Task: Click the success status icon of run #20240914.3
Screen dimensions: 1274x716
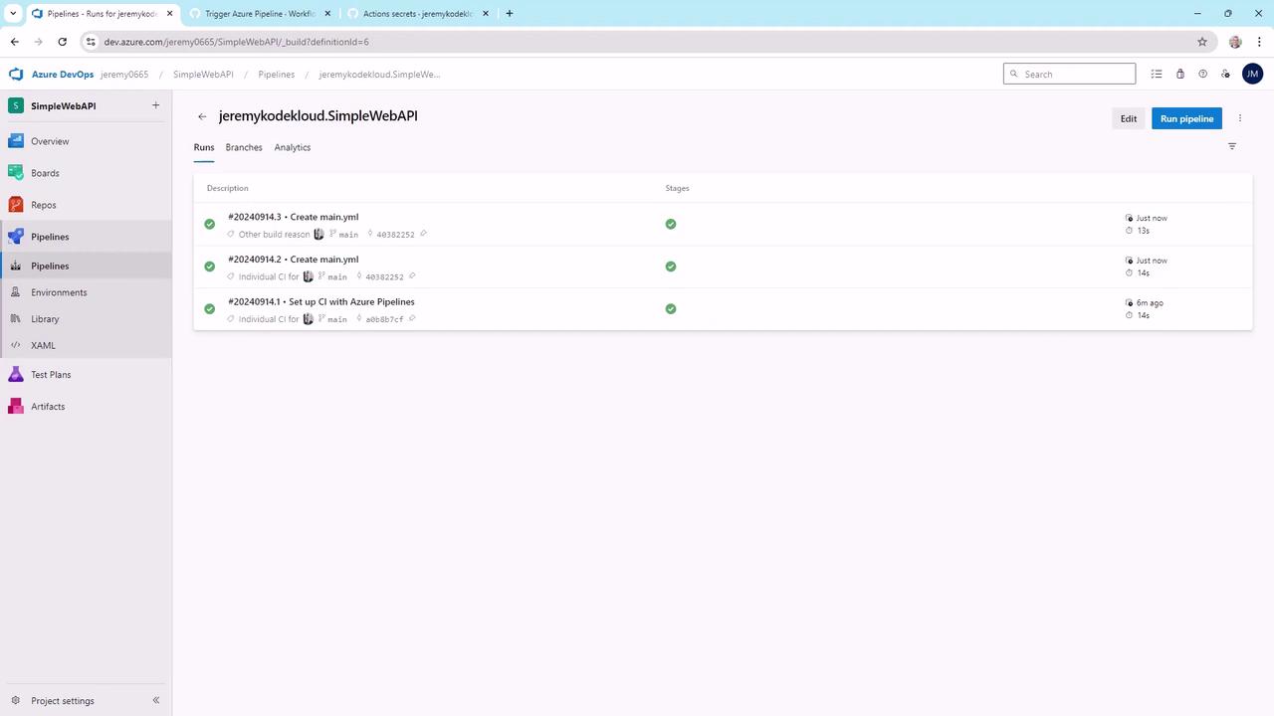Action: (209, 224)
